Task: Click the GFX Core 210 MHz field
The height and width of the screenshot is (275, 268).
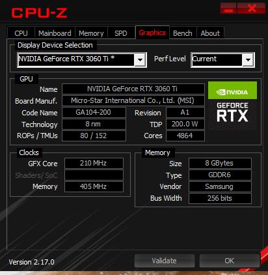Action: [x=94, y=163]
